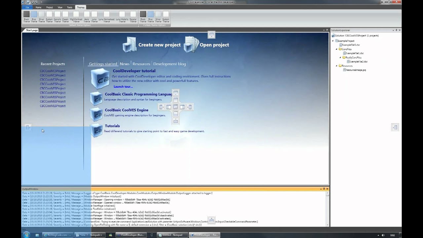423x238 pixels.
Task: Switch to the Home ribbon tab
Action: coord(38,7)
